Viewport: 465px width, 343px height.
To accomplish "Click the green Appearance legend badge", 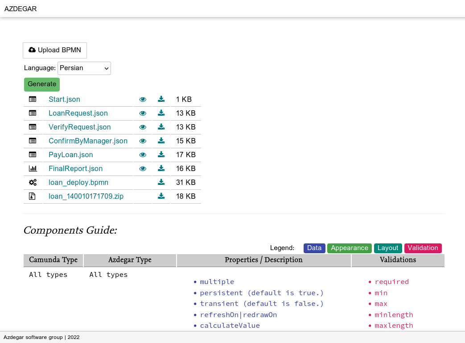I will 350,248.
